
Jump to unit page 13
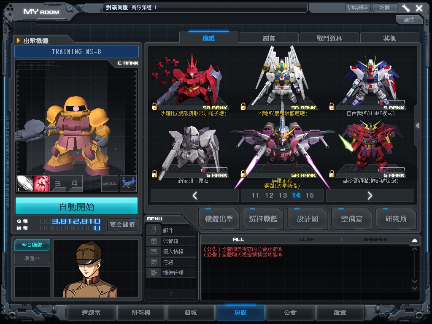click(283, 195)
